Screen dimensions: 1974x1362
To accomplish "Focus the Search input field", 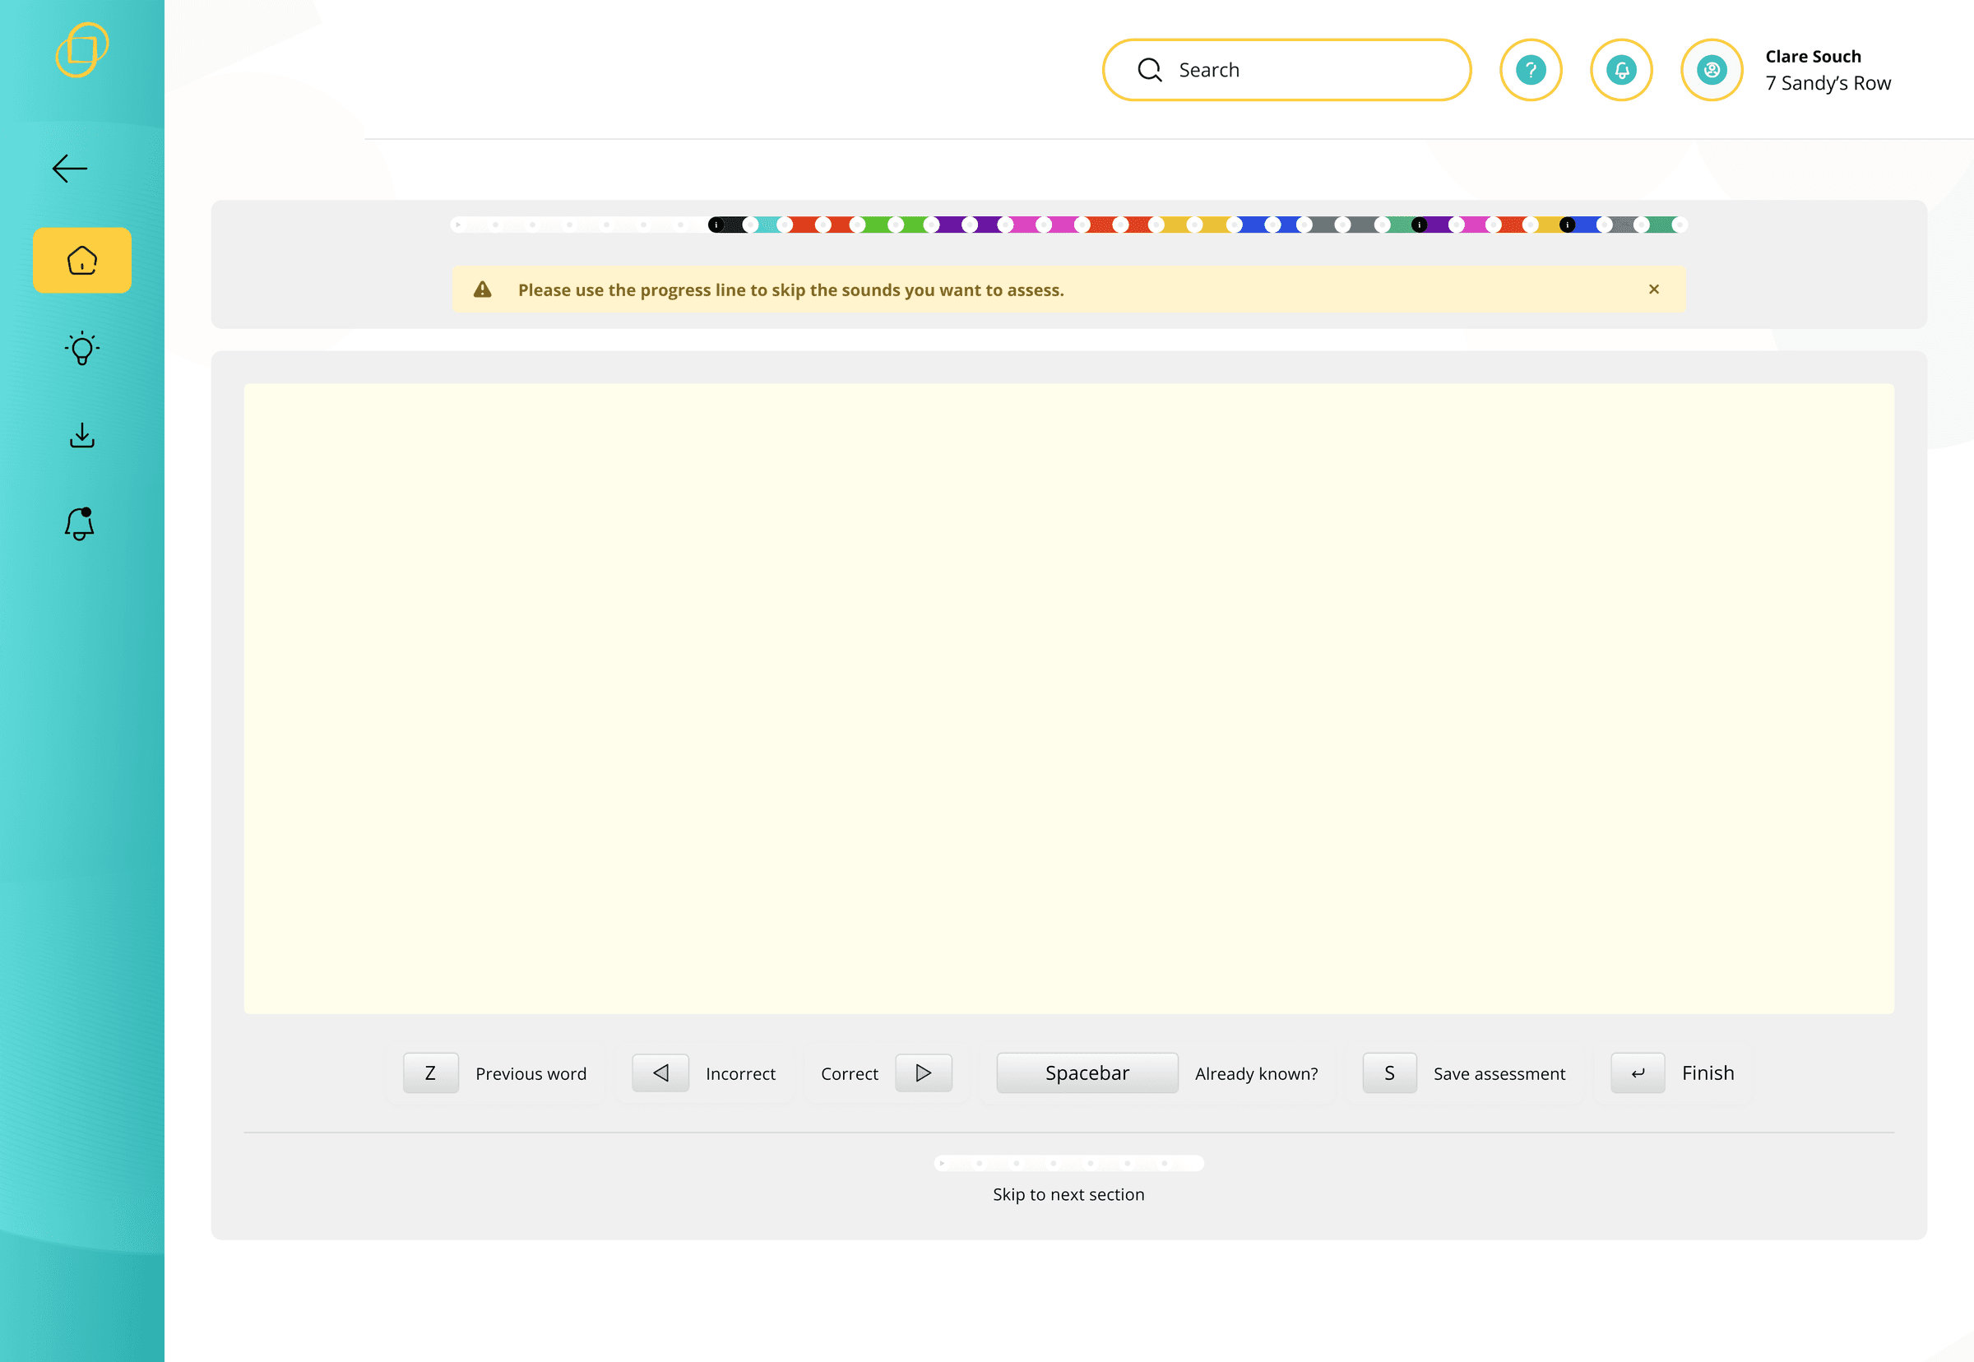I will tap(1286, 70).
